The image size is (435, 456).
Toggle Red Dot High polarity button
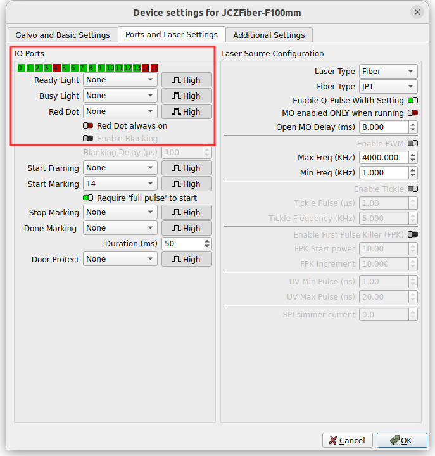tap(187, 111)
